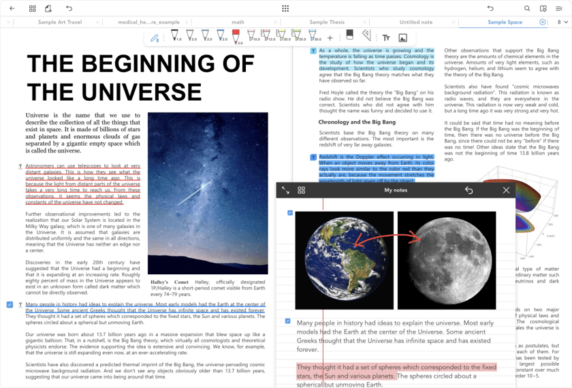The width and height of the screenshot is (572, 388).
Task: Open the document settings icon
Action: pyautogui.click(x=543, y=8)
